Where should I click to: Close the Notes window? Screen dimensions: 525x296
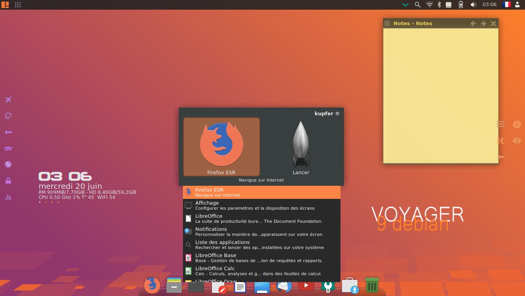(493, 24)
